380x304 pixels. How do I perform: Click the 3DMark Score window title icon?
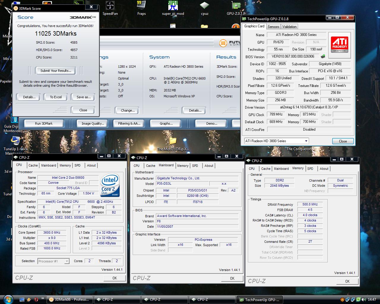[16, 8]
